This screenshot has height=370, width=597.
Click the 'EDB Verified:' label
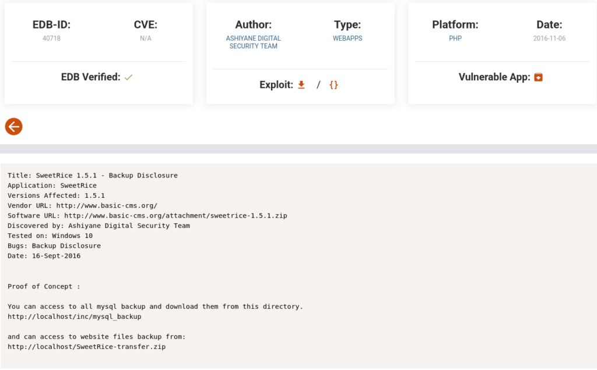tap(90, 77)
